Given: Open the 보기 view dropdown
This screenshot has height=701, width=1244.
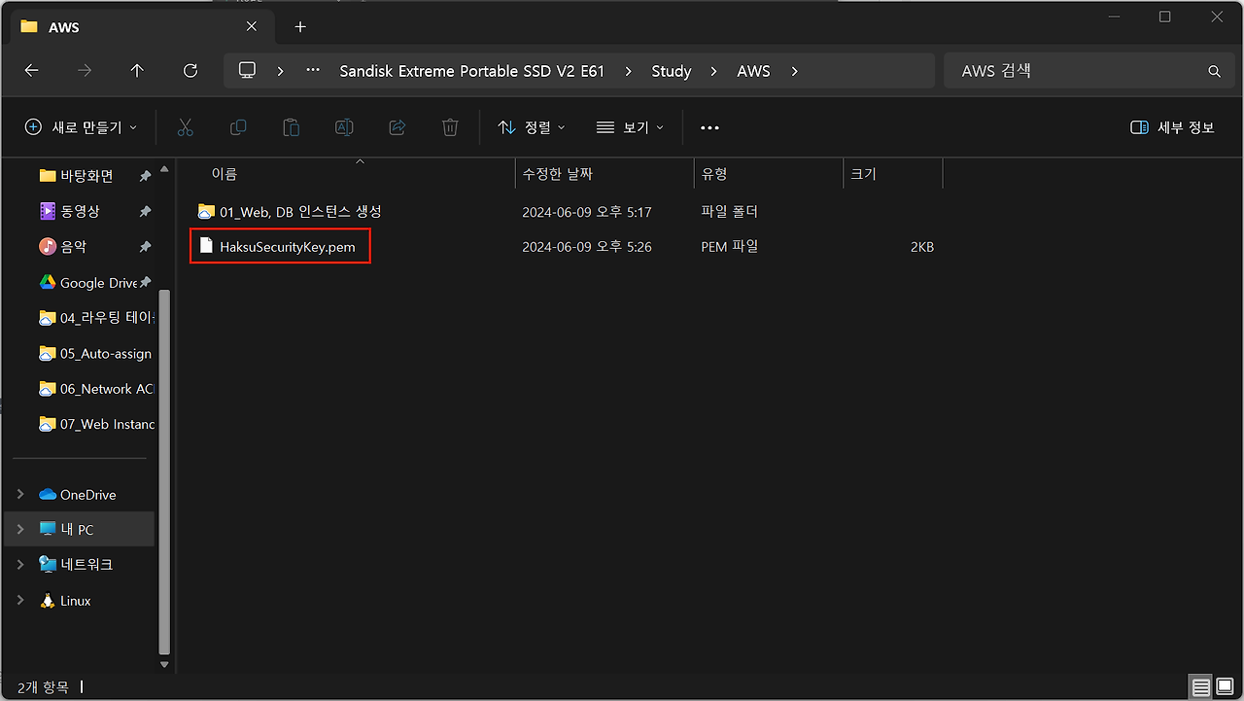Looking at the screenshot, I should tap(630, 127).
